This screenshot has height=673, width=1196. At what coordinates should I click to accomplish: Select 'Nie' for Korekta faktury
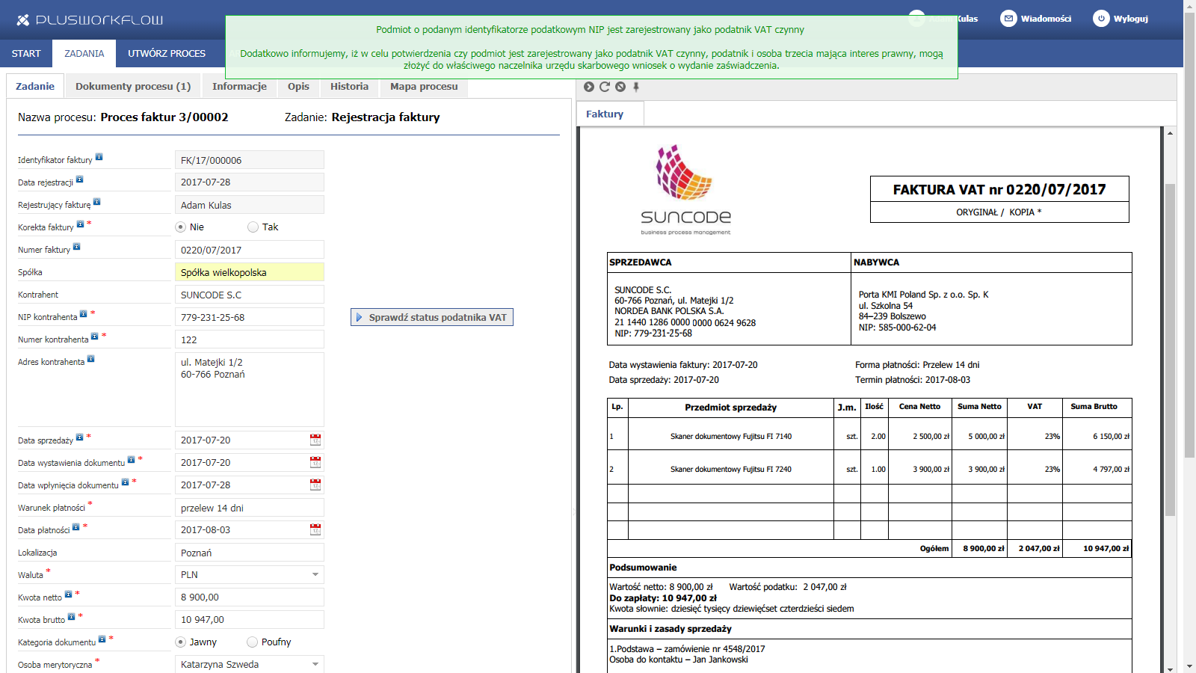point(181,227)
